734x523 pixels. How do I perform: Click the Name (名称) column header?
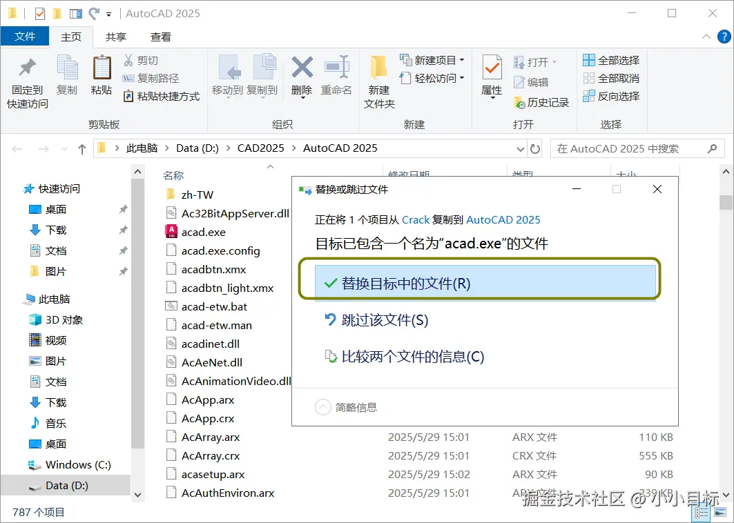tap(173, 175)
